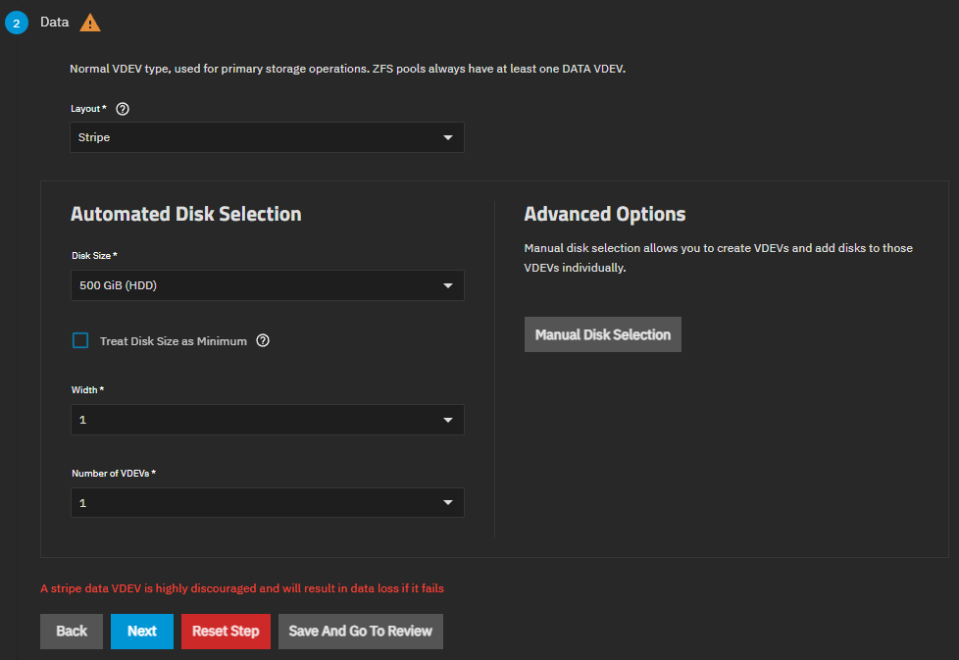Image resolution: width=959 pixels, height=660 pixels.
Task: Open the Number of VDEVs select box
Action: (255, 503)
